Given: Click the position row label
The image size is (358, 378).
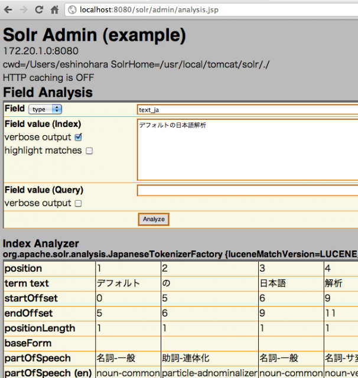Looking at the screenshot, I should [x=23, y=268].
